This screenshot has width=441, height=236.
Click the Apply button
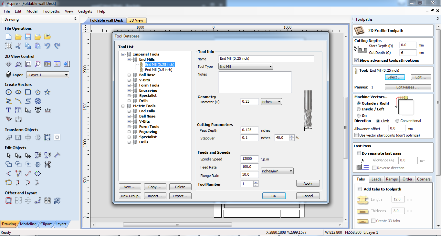[x=308, y=183]
